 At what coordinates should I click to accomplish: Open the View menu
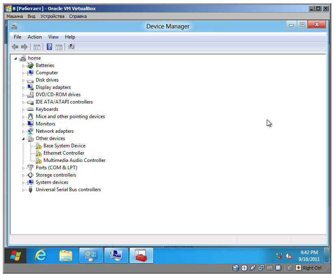(53, 37)
